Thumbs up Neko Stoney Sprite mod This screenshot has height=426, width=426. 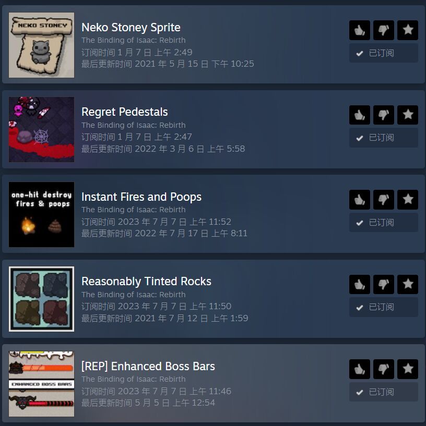[359, 30]
